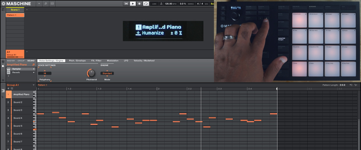Open the Reverb plug-in dropdown arrow
The image size is (361, 150).
33,73
